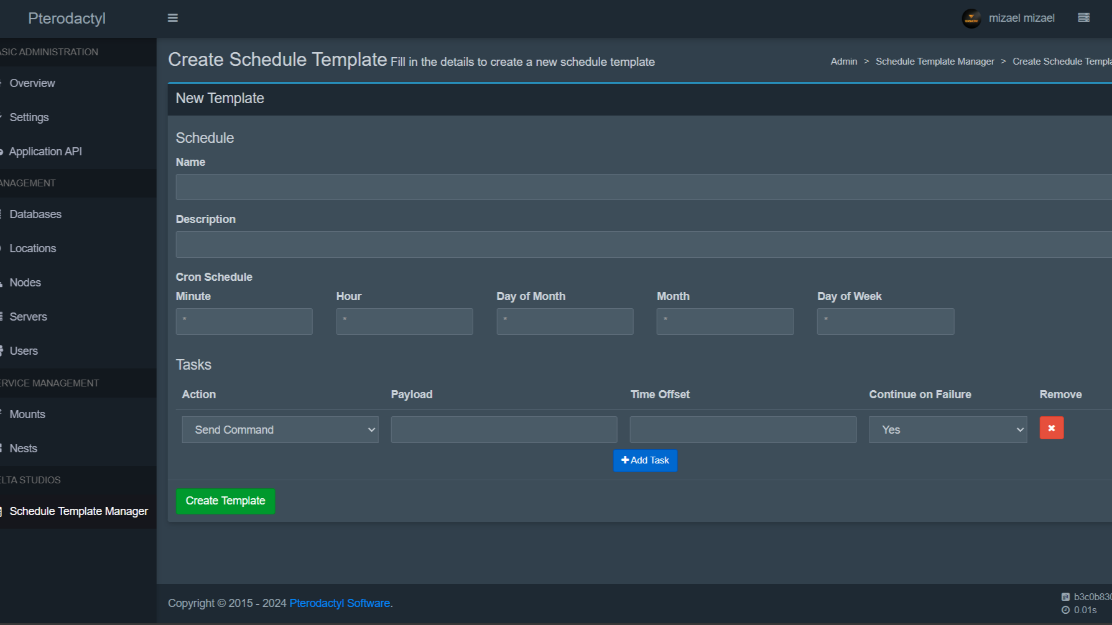Change Continue on Failure to No

tap(947, 429)
